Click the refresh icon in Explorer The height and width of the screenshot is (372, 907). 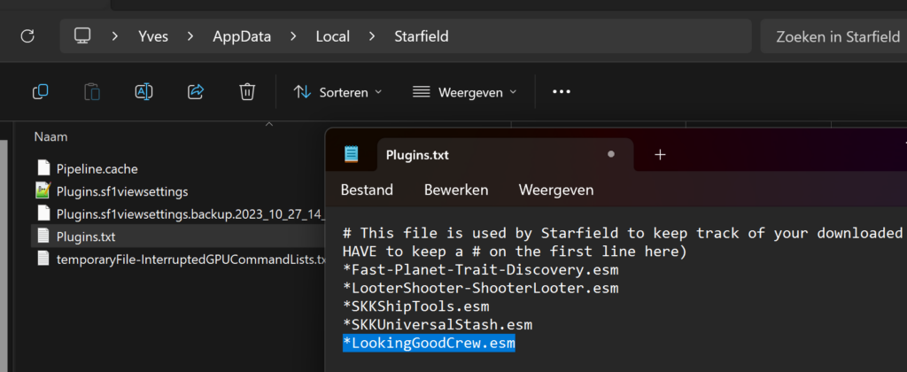click(x=27, y=36)
